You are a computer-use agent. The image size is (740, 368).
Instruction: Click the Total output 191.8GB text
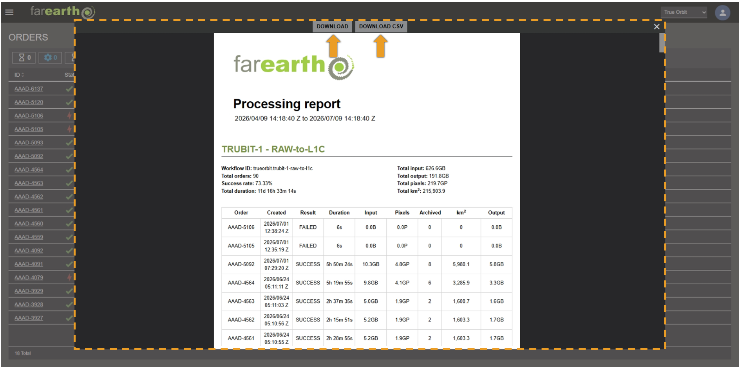423,176
